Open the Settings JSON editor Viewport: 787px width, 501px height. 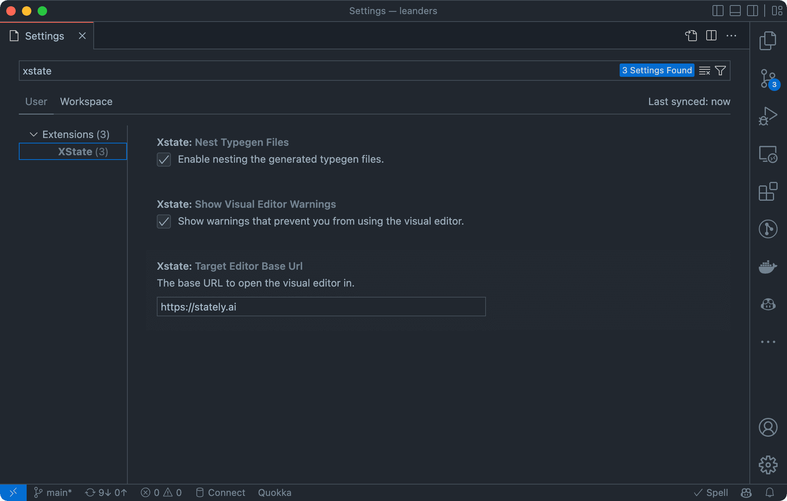pyautogui.click(x=691, y=35)
